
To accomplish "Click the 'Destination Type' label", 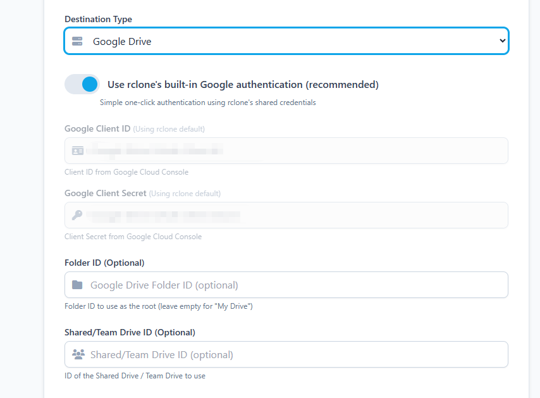I will click(98, 19).
